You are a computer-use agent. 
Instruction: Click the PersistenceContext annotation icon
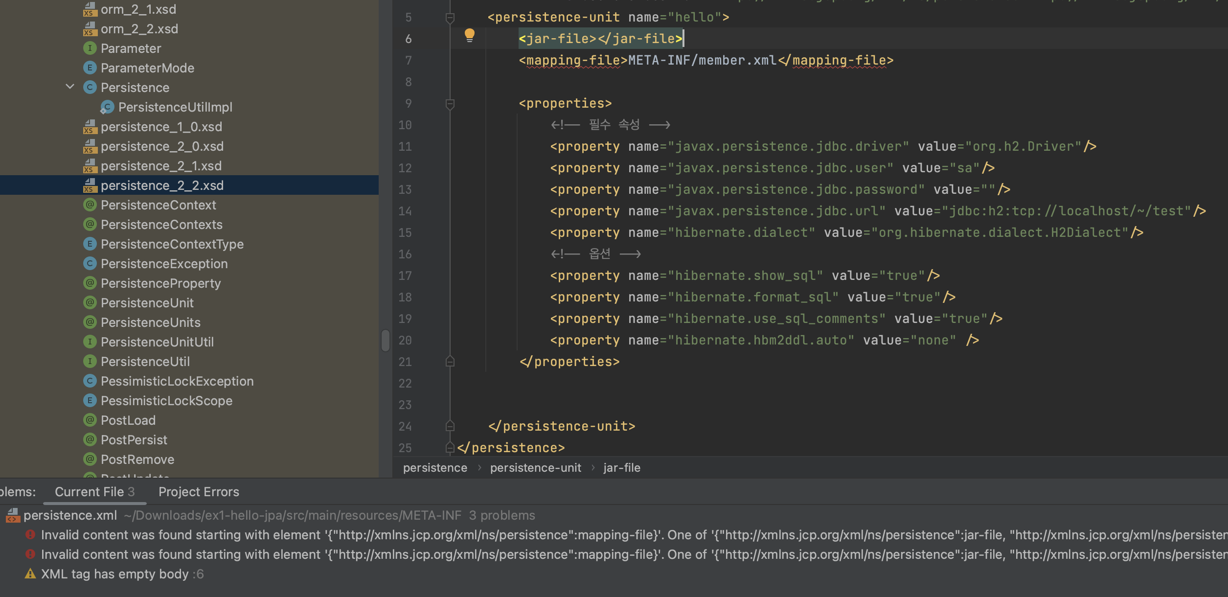click(x=90, y=205)
